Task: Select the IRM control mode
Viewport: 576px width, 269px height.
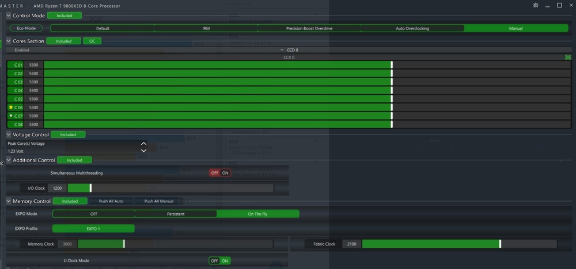Action: click(206, 28)
